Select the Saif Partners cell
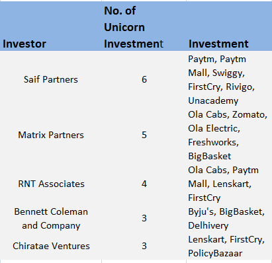Image resolution: width=272 pixels, height=263 pixels. coord(51,79)
